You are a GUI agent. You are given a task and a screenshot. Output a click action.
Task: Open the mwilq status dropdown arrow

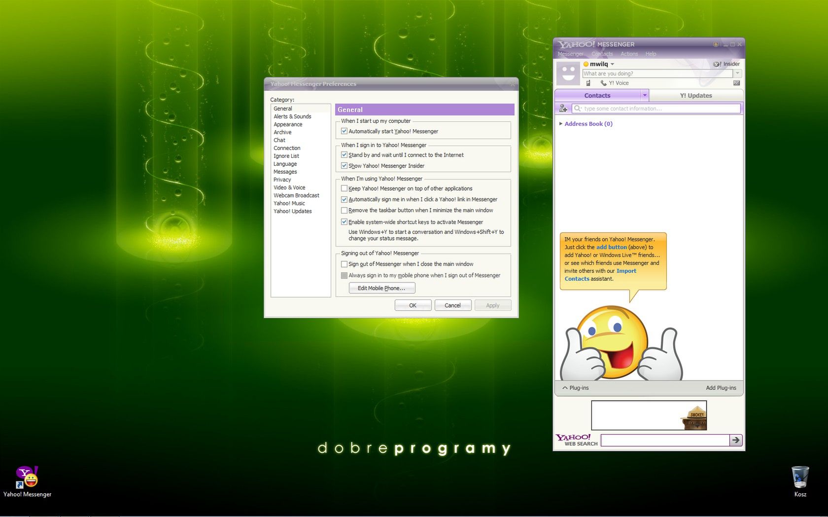(x=612, y=64)
